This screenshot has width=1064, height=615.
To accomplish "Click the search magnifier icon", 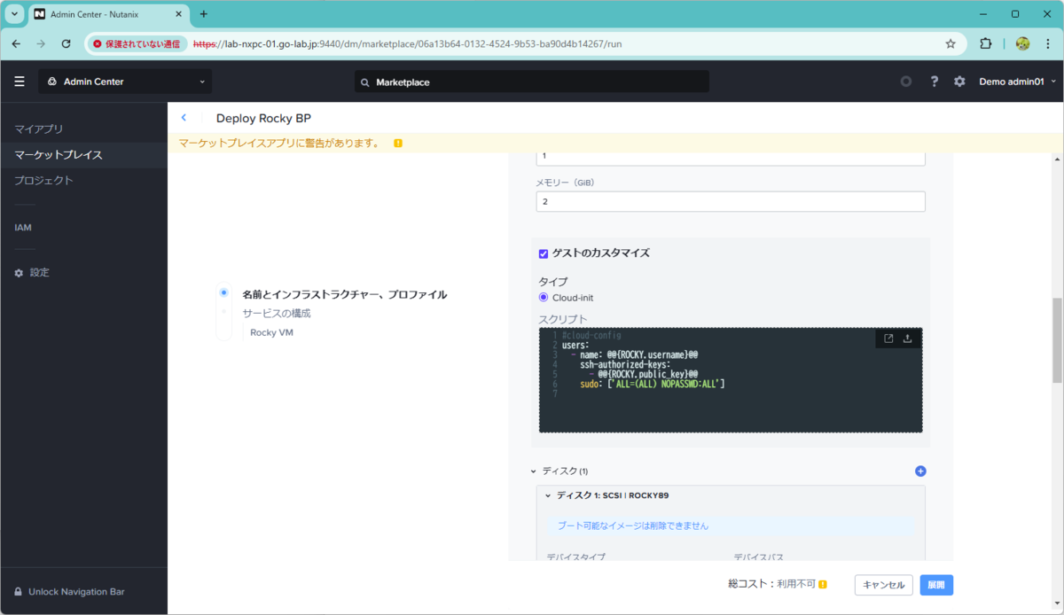I will (365, 82).
